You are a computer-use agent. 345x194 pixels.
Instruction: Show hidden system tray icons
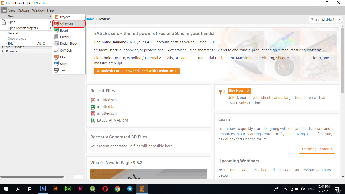coord(285,189)
